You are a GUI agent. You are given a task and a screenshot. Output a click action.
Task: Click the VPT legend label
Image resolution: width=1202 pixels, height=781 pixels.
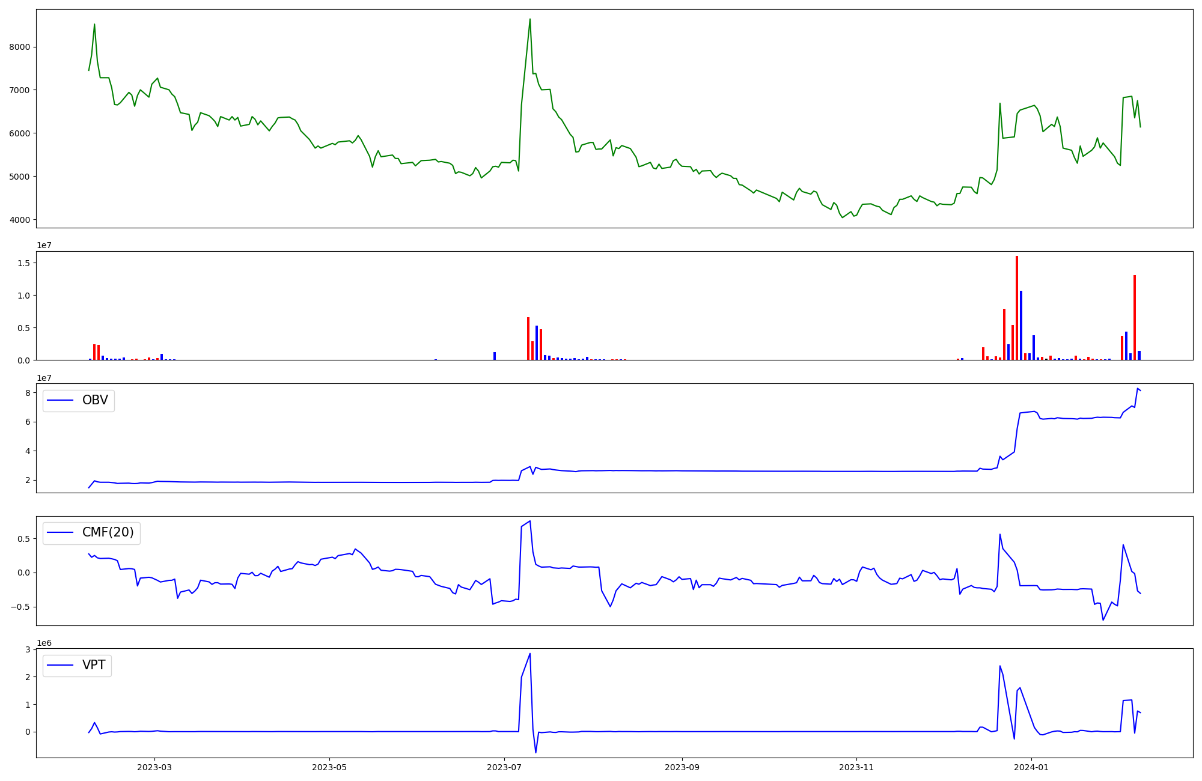[x=94, y=665]
